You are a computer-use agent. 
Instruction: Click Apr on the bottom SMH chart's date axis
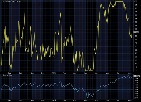coord(85,100)
